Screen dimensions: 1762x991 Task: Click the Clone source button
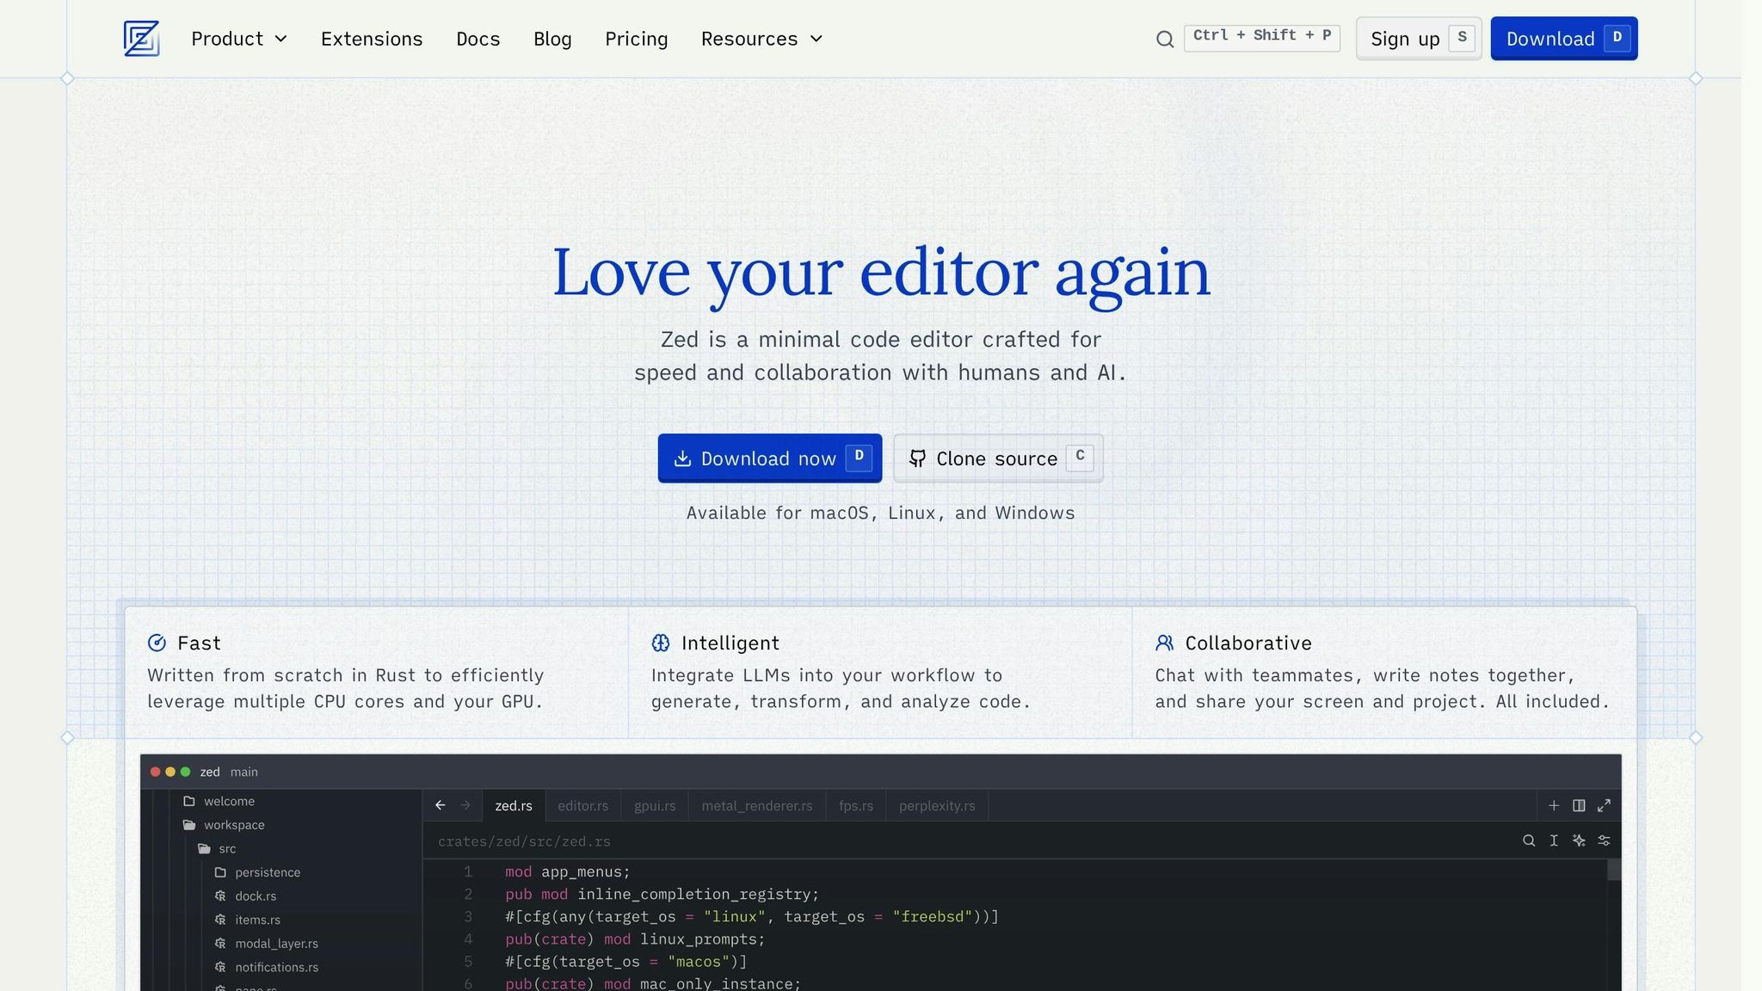pos(998,458)
